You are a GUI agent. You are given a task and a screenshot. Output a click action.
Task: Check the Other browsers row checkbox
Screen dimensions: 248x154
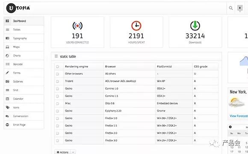[x=57, y=74]
